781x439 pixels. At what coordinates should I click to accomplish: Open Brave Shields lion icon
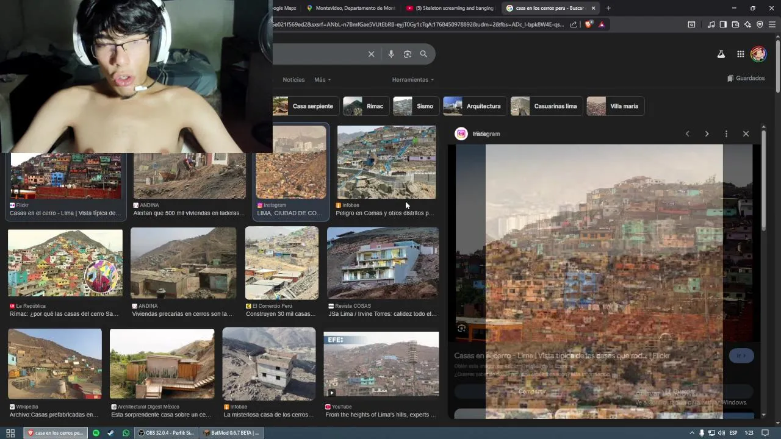[588, 24]
